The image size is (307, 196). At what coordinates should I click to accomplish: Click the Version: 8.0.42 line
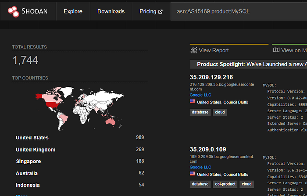(x=287, y=98)
